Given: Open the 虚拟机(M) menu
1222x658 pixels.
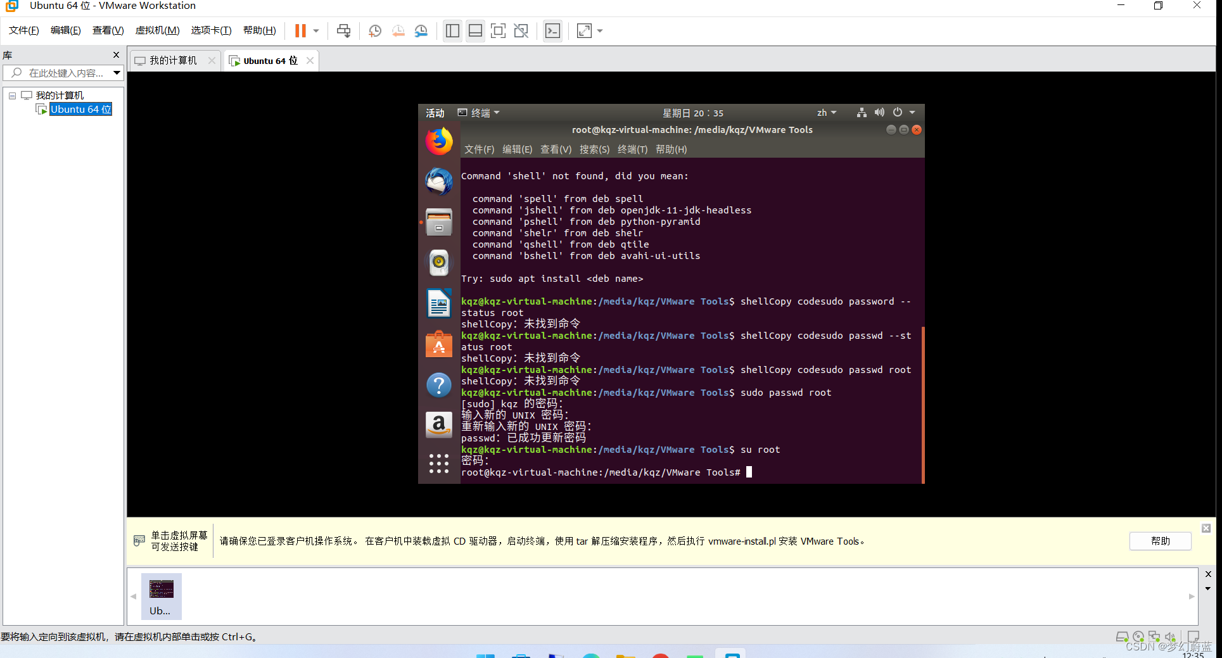Looking at the screenshot, I should (x=158, y=30).
